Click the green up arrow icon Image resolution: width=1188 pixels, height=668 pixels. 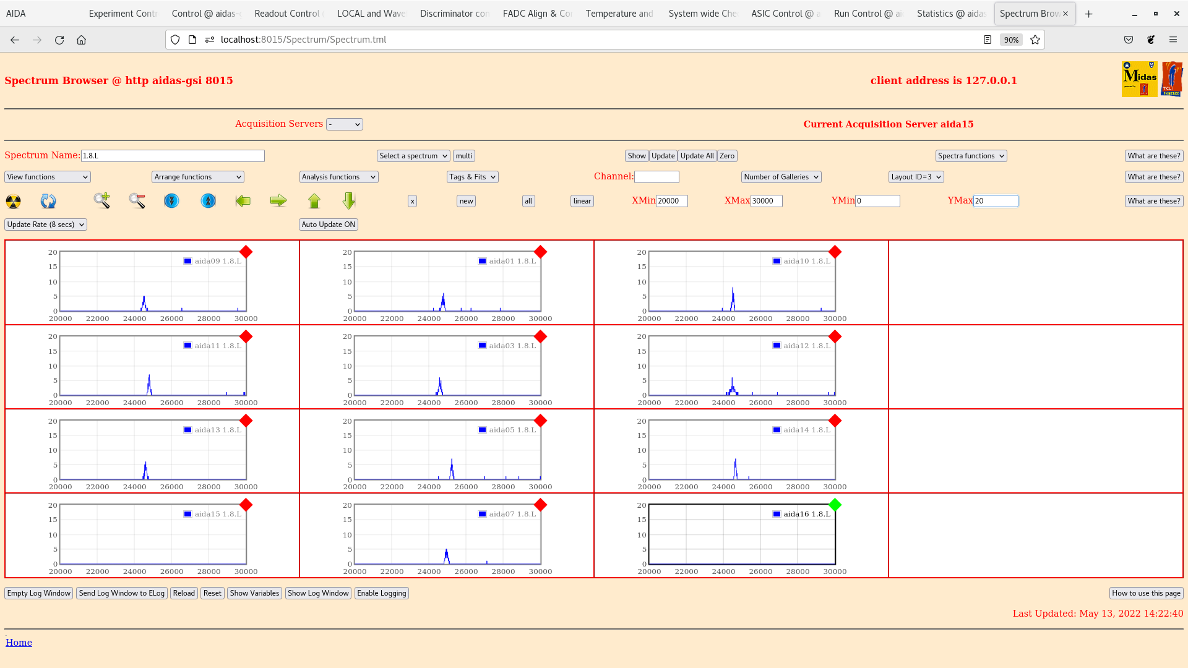[314, 200]
